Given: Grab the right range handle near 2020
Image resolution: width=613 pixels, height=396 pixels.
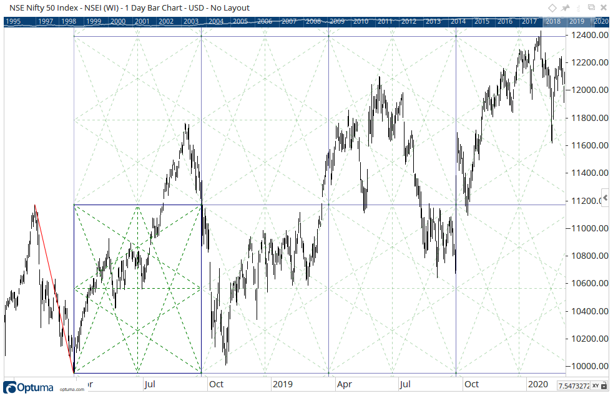Looking at the screenshot, I should [x=592, y=22].
